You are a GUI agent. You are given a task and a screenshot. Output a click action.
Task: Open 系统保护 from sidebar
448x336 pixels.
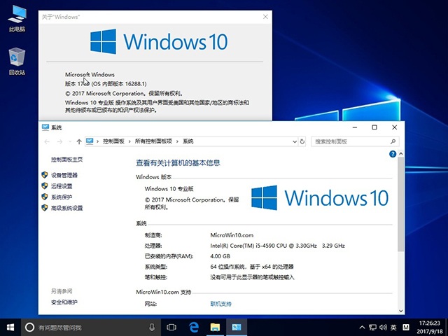point(62,197)
